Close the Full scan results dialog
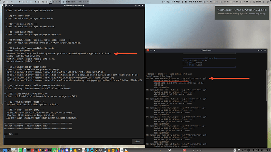The height and width of the screenshot is (152, 271). 137,141
